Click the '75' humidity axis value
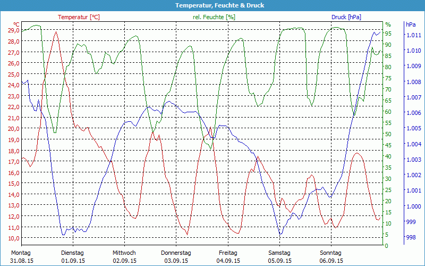Screen dimensions: 425x266 [388, 78]
